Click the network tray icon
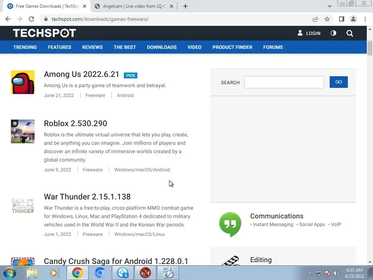373x280 pixels. pyautogui.click(x=318, y=273)
